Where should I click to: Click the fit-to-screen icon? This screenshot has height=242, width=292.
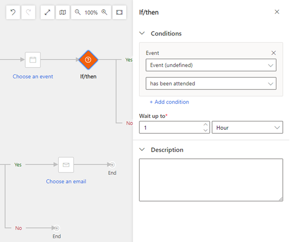point(119,13)
